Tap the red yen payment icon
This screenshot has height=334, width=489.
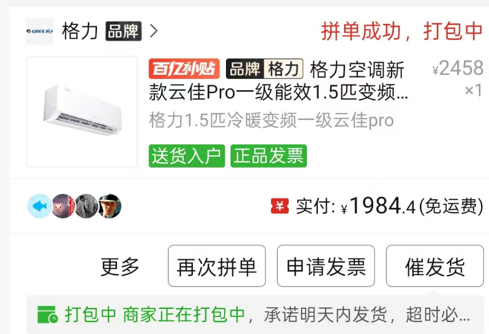coord(280,206)
